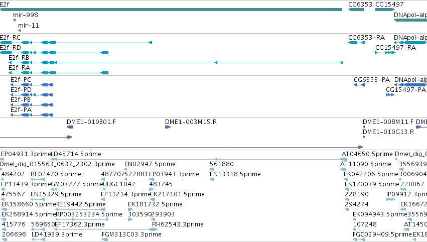Select the CG6353-PA protein label
Screen dimensions: 427x242
point(372,80)
